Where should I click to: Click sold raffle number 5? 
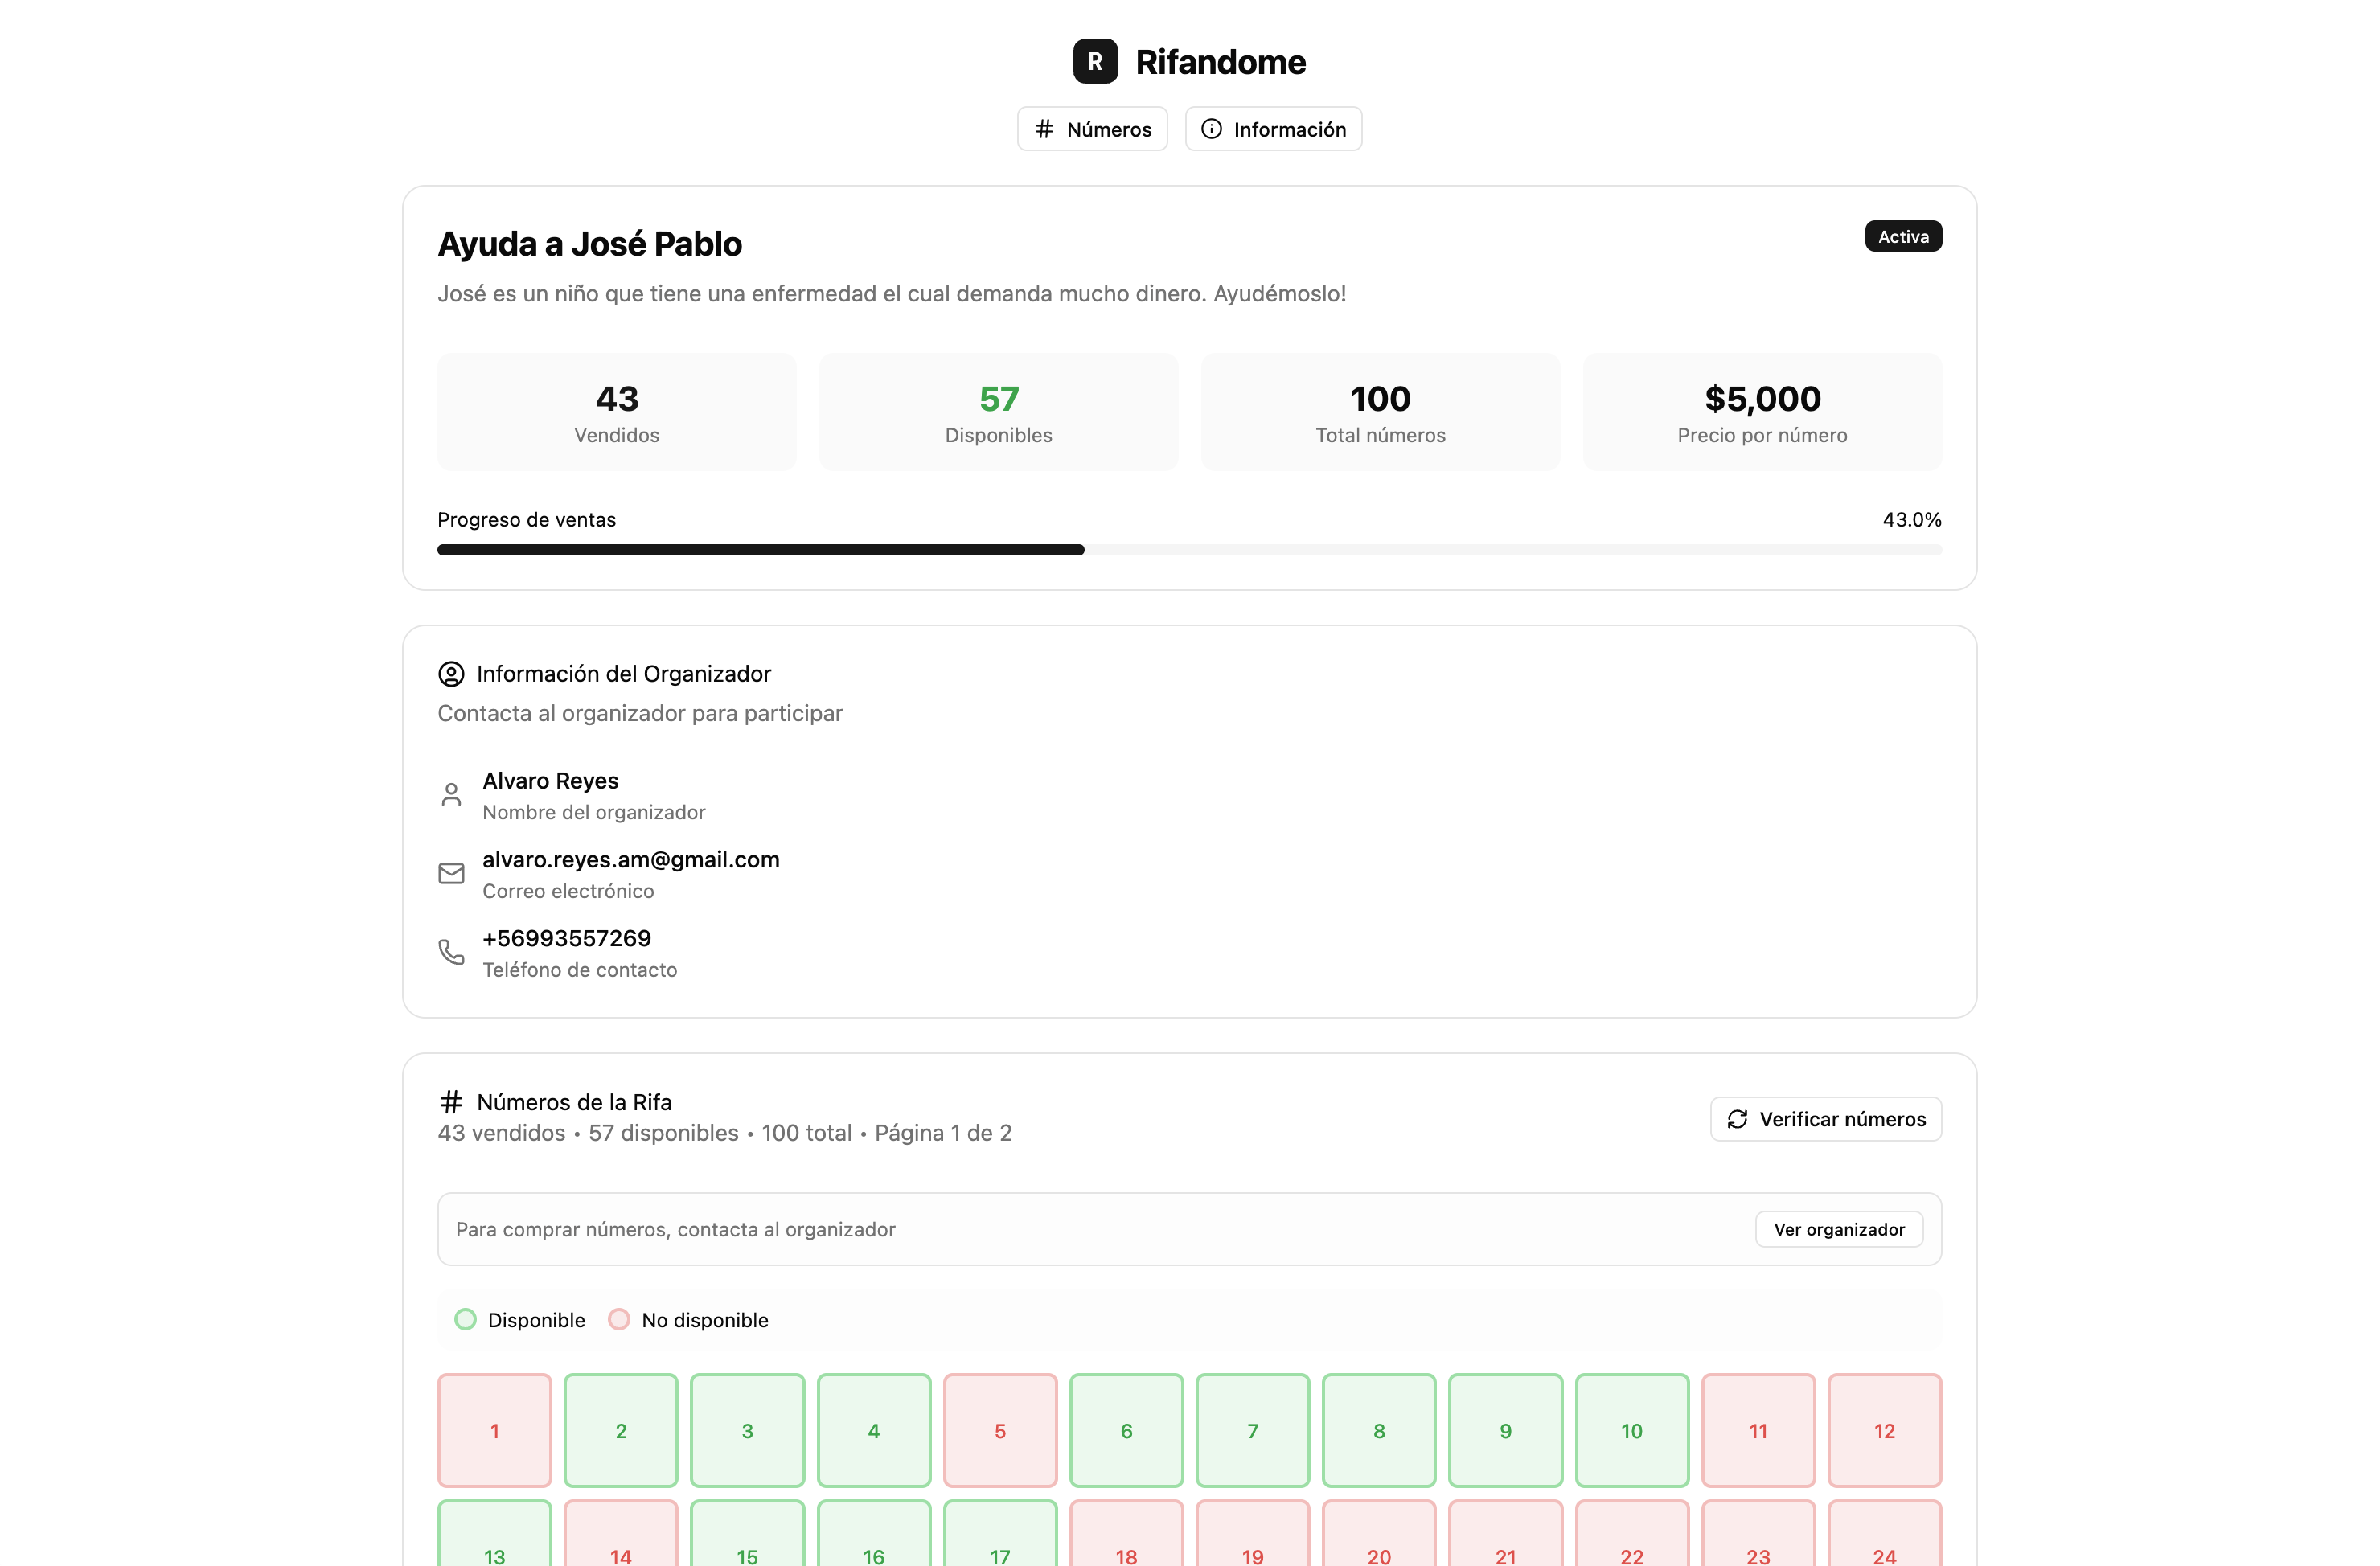1000,1430
